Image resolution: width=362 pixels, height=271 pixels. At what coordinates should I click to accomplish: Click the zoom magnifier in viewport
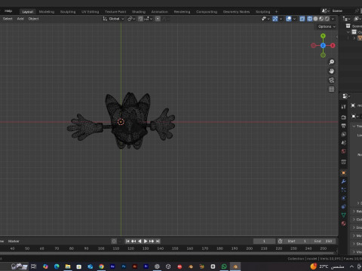pyautogui.click(x=331, y=62)
